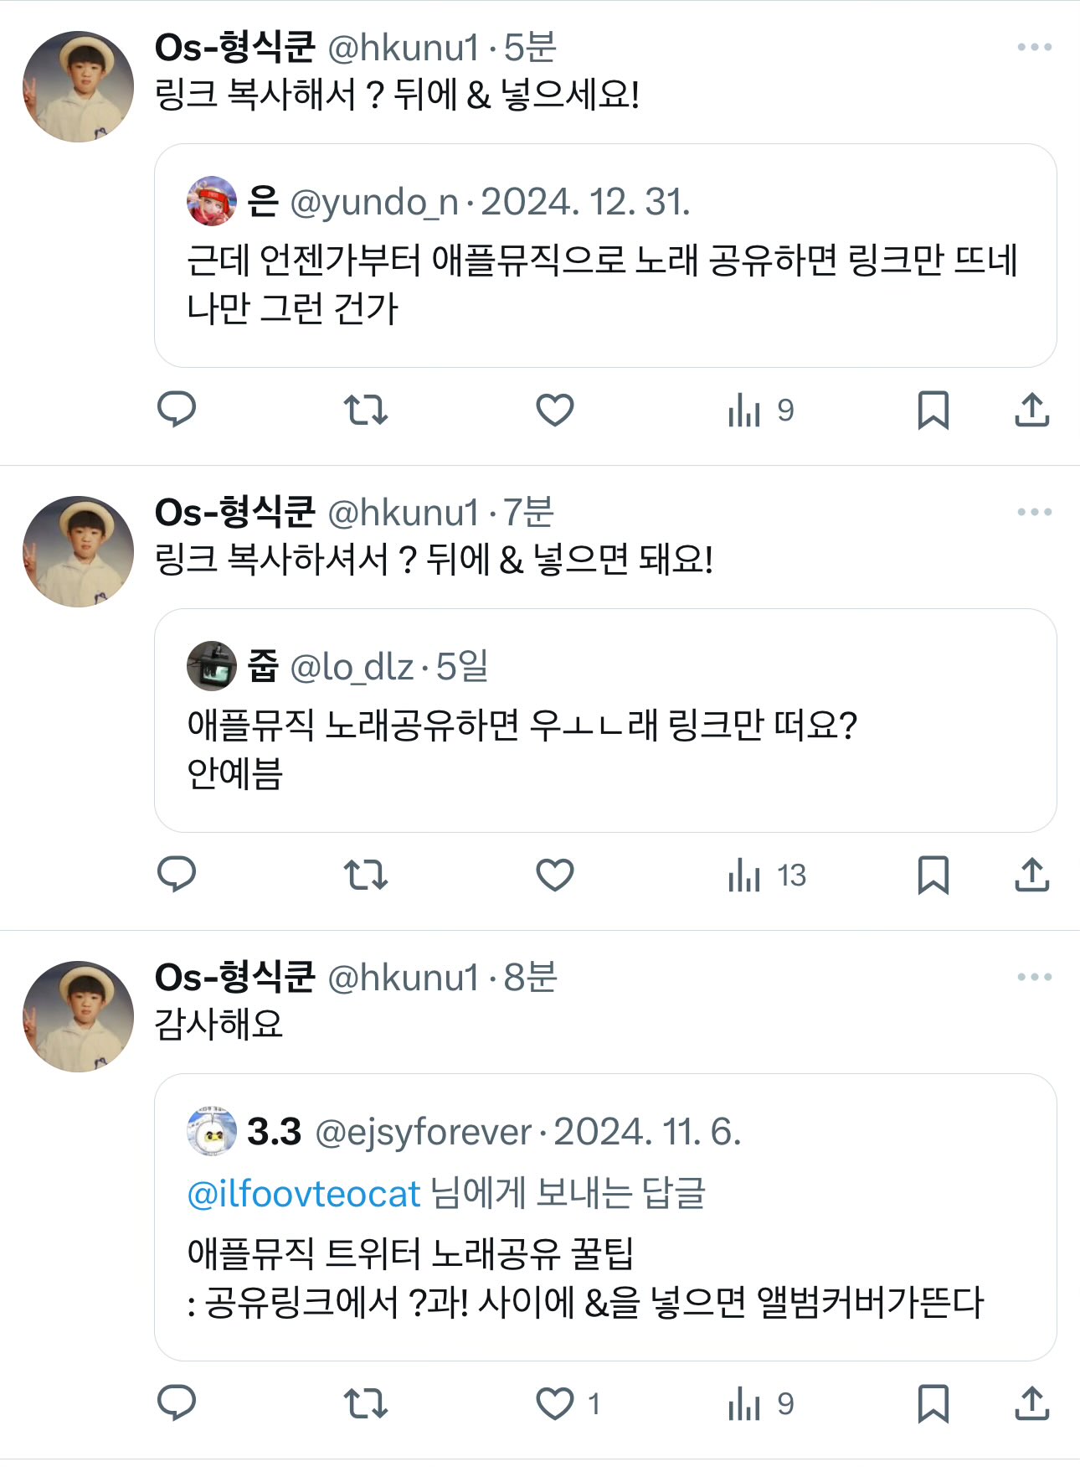The width and height of the screenshot is (1080, 1467).
Task: Open the quoted tweet by @yundo_n
Action: coord(605,256)
